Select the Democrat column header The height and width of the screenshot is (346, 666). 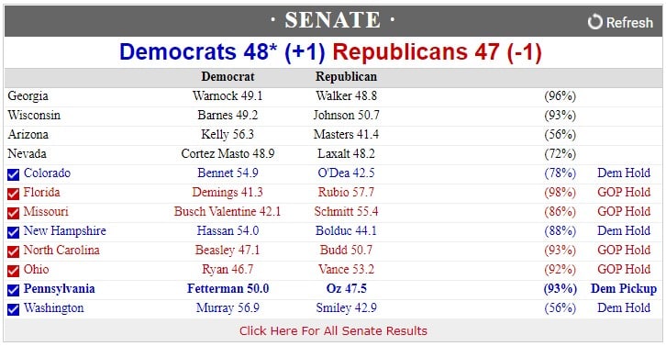point(228,76)
